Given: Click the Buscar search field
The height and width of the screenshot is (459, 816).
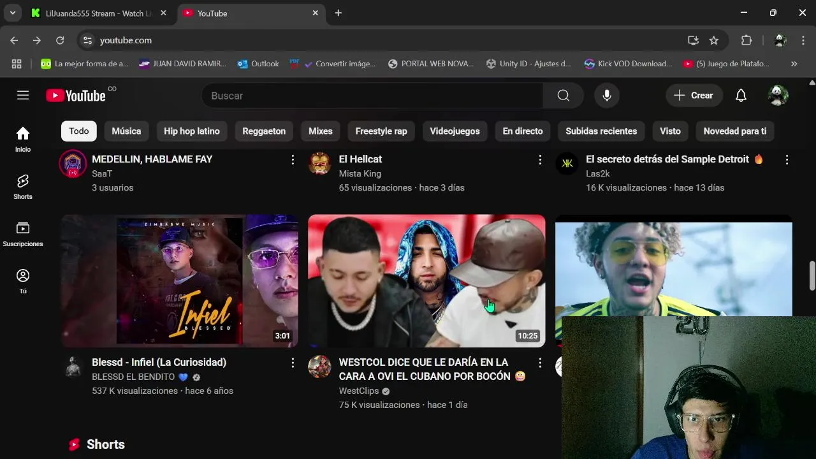Looking at the screenshot, I should [372, 96].
